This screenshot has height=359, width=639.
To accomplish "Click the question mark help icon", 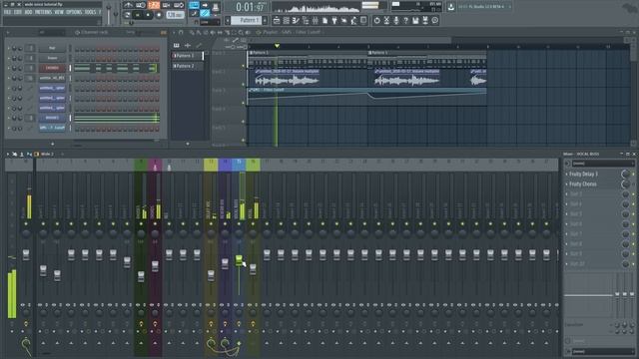I will pos(406,20).
